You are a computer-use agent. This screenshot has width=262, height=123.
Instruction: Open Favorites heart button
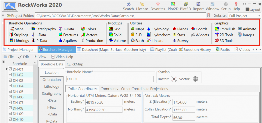pyautogui.click(x=158, y=6)
